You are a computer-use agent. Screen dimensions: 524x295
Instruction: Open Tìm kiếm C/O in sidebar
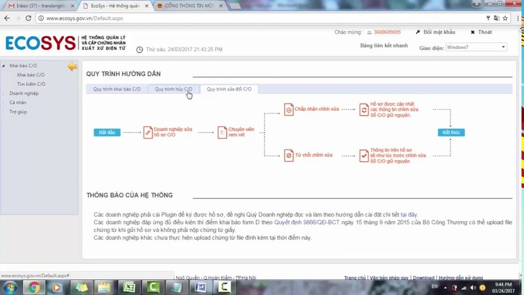click(31, 84)
